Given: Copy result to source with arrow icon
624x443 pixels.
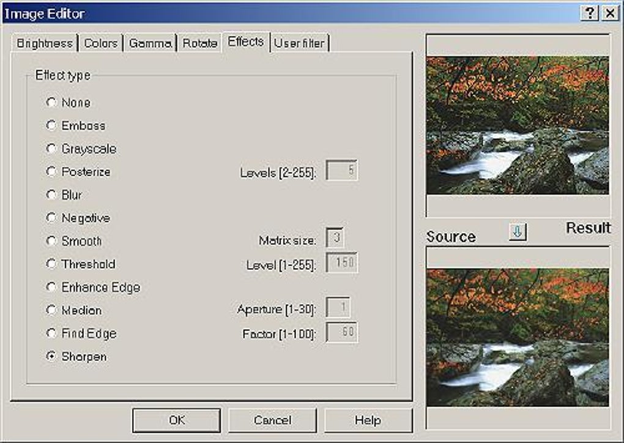Looking at the screenshot, I should point(518,232).
